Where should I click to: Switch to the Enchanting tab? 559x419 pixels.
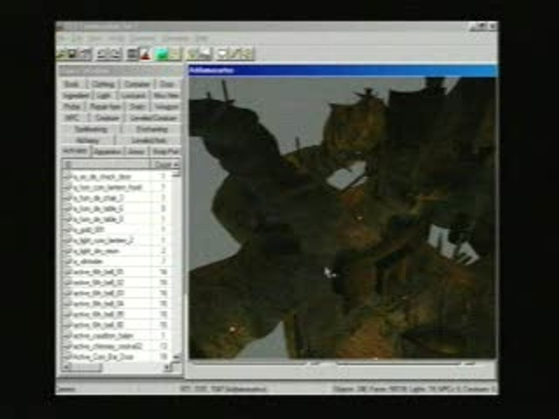152,129
